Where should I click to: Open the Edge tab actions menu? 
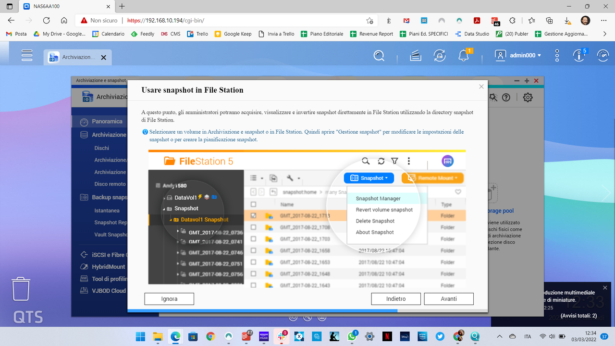10,6
